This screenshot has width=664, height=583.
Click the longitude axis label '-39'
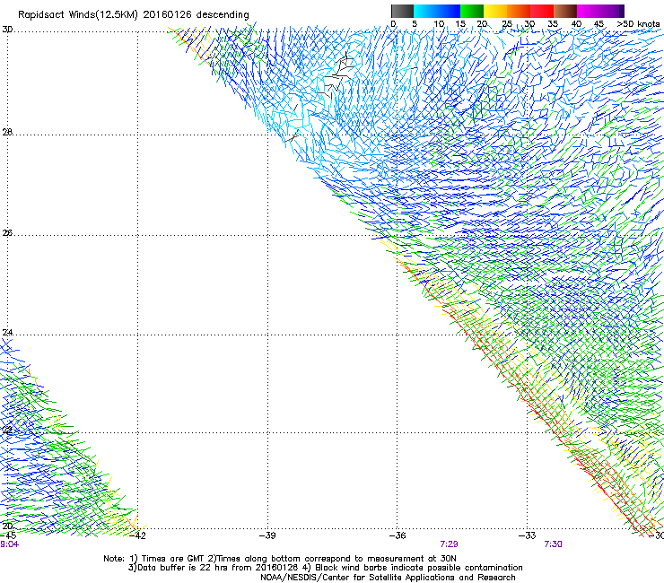pyautogui.click(x=267, y=535)
